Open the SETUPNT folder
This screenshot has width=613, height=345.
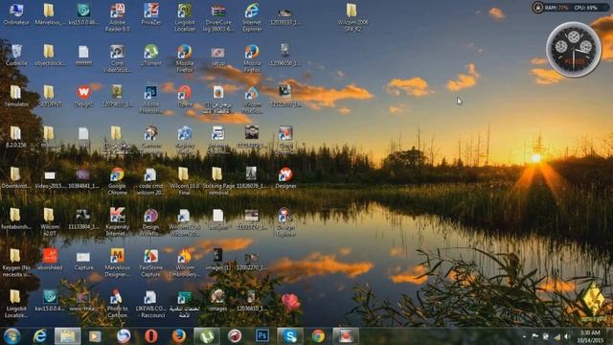pyautogui.click(x=50, y=96)
